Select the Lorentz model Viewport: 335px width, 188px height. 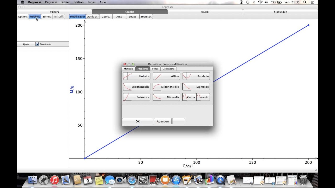(203, 97)
